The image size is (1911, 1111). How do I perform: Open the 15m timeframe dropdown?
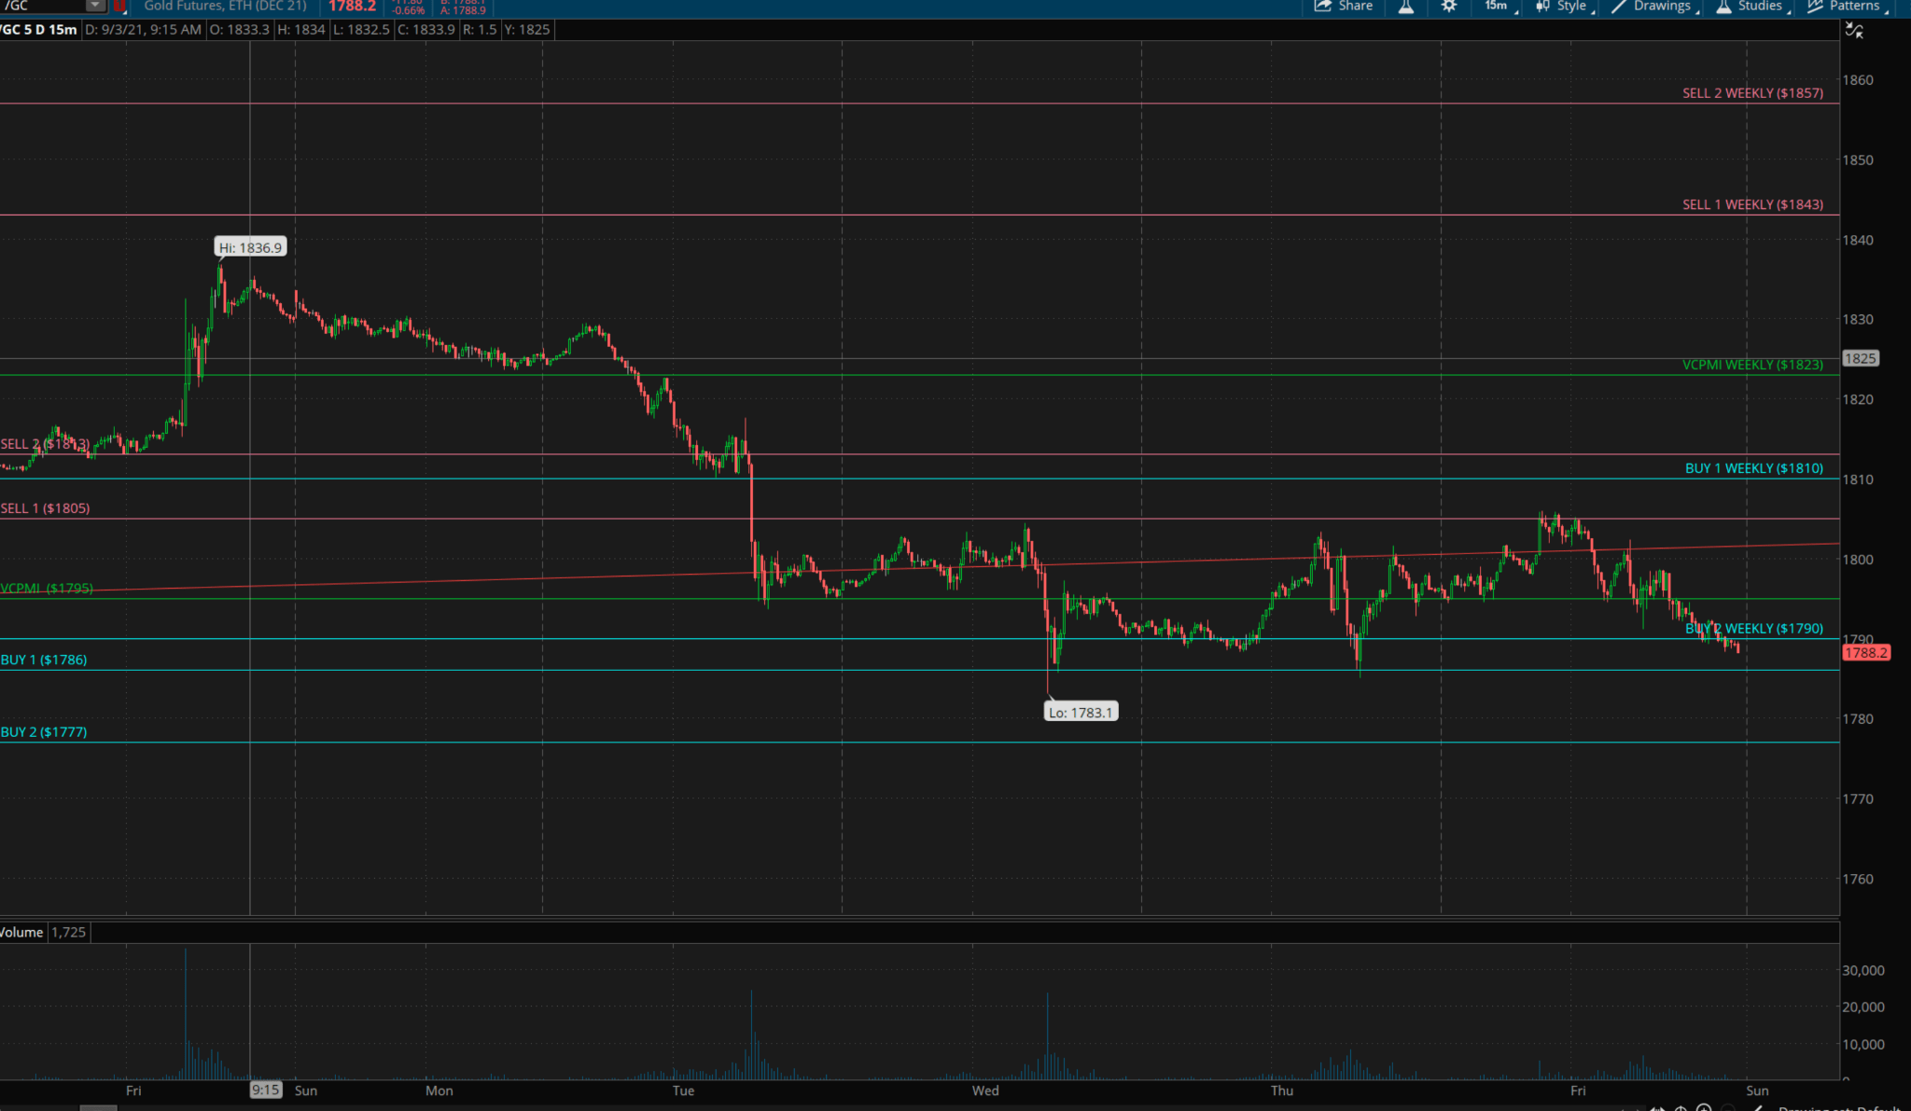(x=1500, y=6)
